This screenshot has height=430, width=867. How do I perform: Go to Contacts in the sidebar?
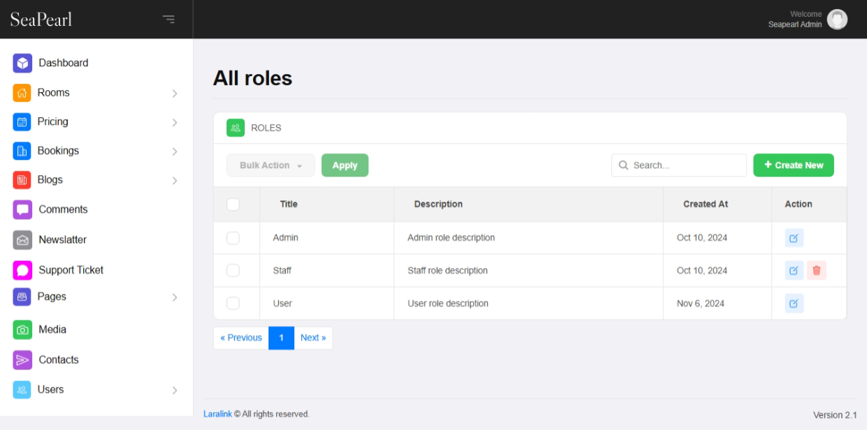tap(59, 360)
